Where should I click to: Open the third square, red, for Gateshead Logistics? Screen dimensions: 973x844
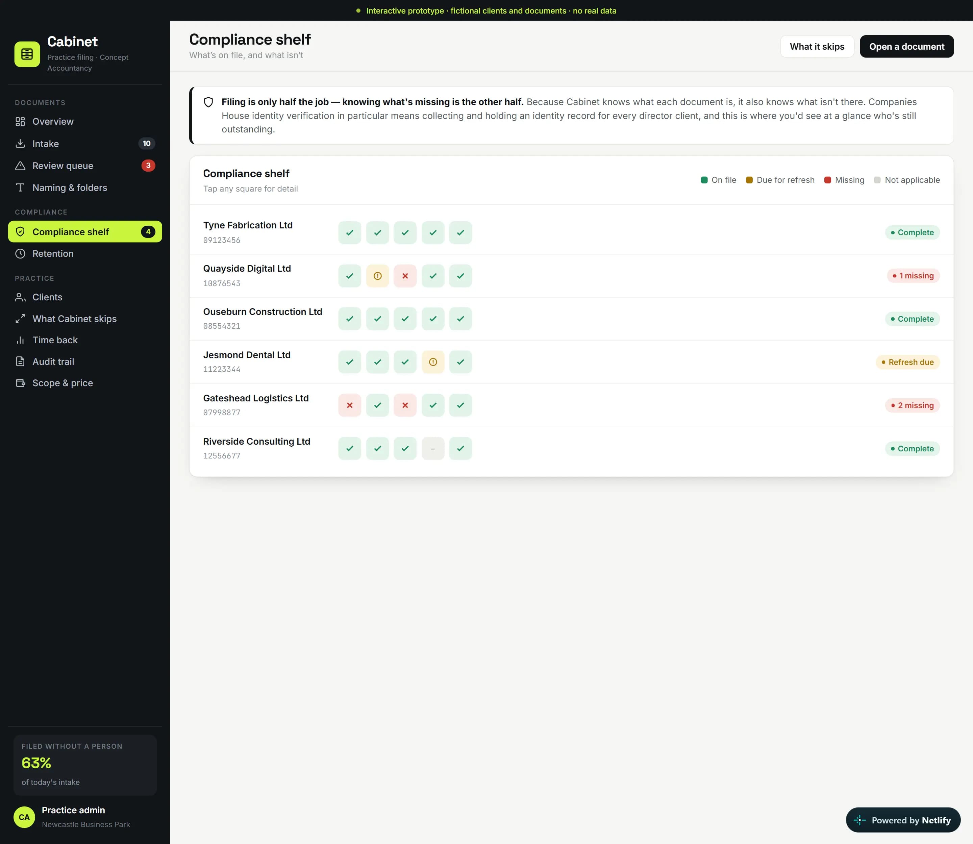[x=405, y=405]
